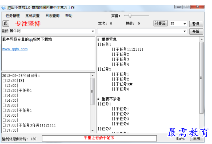Select 子任务2 under 重要不紧急 任务1
The image size is (212, 144).
121,114
